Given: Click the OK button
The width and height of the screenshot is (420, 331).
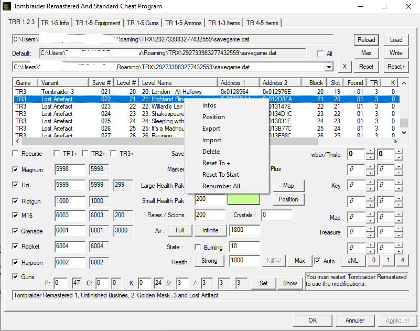Looking at the screenshot, I should coord(313,321).
